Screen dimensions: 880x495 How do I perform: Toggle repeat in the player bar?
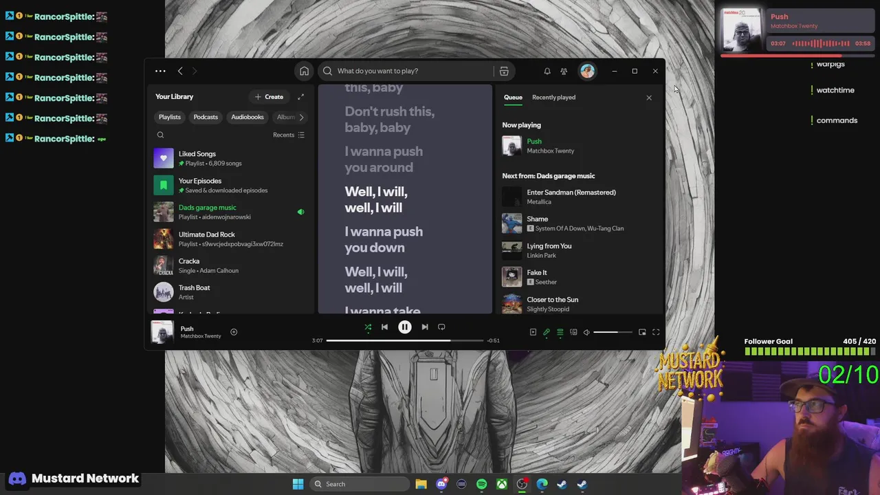click(x=441, y=327)
